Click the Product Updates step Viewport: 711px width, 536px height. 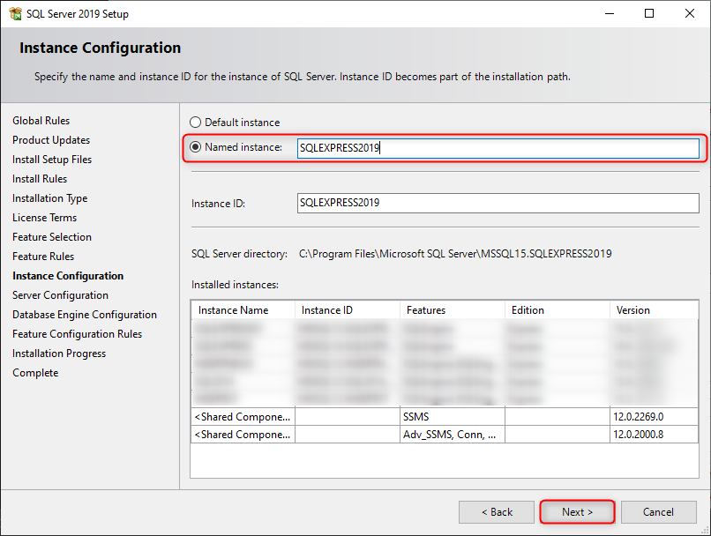(51, 140)
